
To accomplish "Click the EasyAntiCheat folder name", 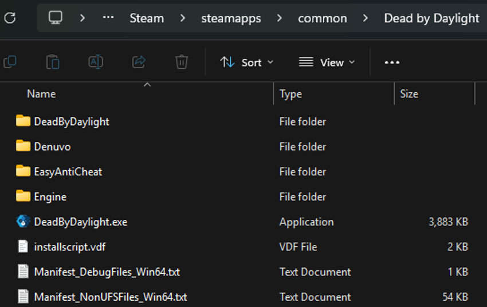I will 68,172.
